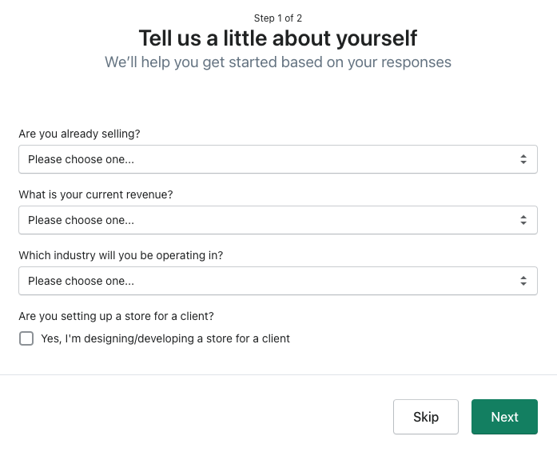Click the "Are you already selling?" field label
Viewport: 557px width, 452px height.
(x=79, y=134)
